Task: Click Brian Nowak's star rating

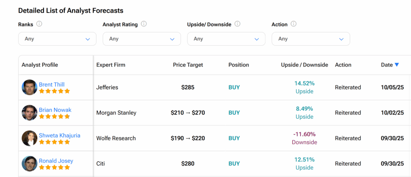Action: click(54, 116)
